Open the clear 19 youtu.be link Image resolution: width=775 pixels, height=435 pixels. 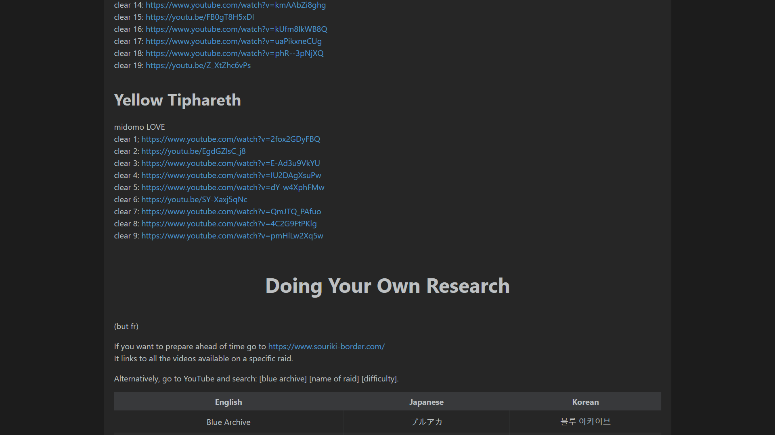198,66
